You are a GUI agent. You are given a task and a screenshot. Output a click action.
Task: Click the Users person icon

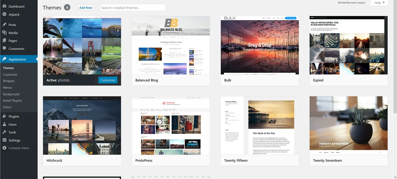4,124
